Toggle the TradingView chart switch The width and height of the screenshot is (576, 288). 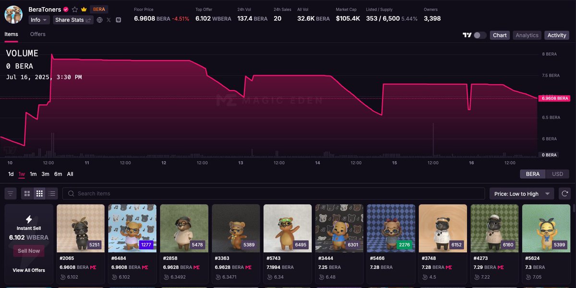(x=480, y=35)
